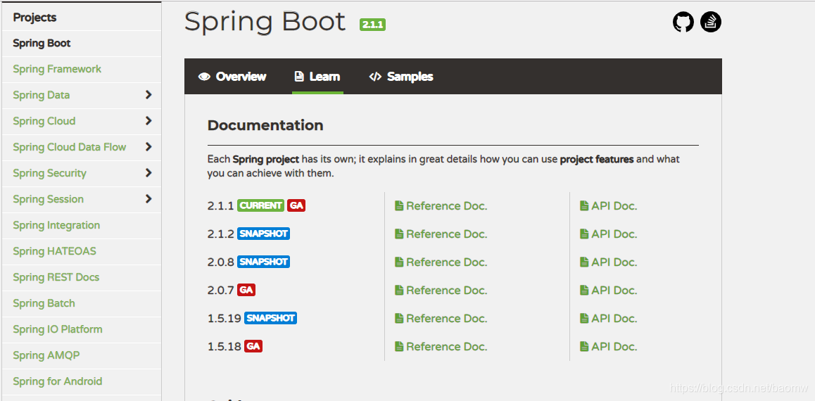The image size is (815, 401).
Task: Open Spring Cloud project link
Action: tap(44, 121)
